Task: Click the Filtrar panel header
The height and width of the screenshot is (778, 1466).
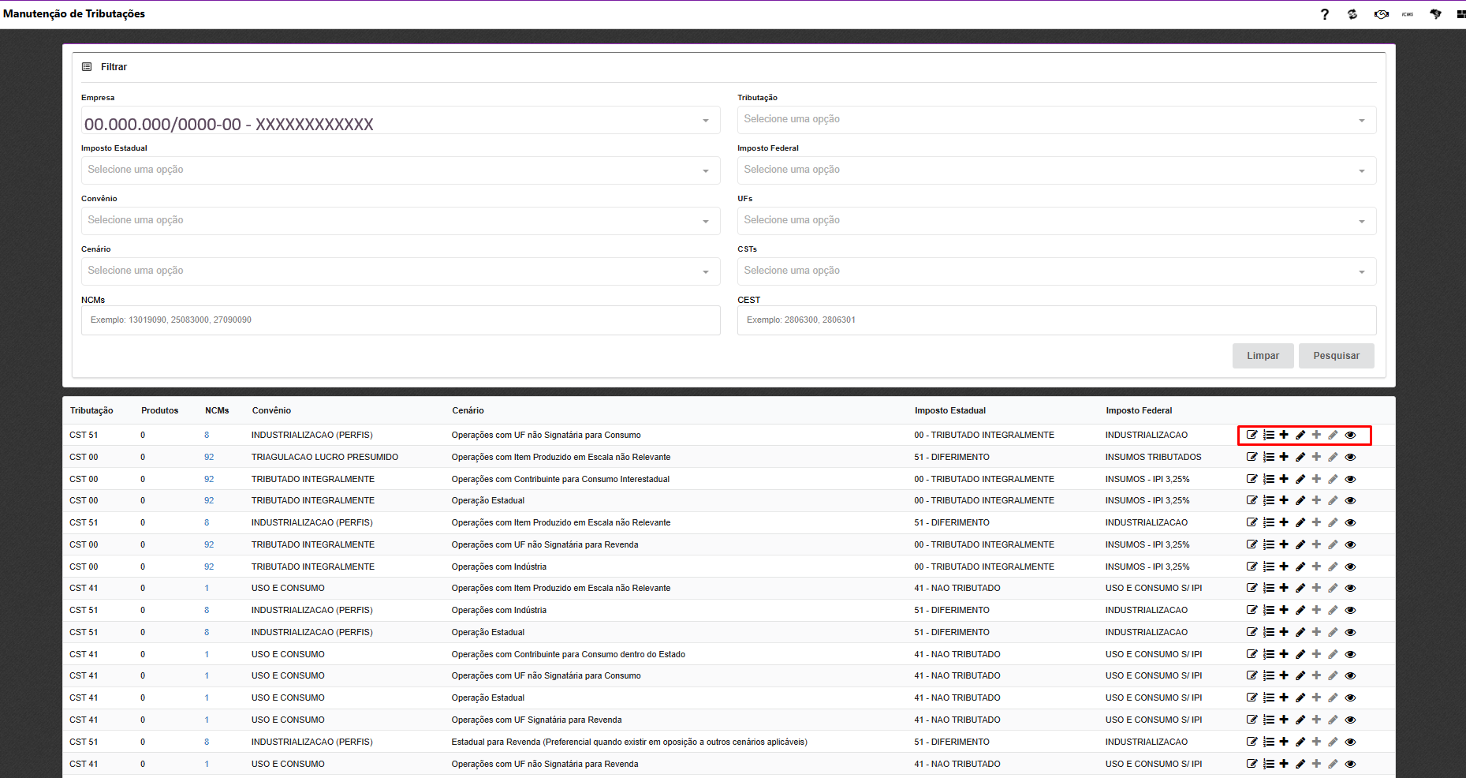Action: pyautogui.click(x=114, y=67)
